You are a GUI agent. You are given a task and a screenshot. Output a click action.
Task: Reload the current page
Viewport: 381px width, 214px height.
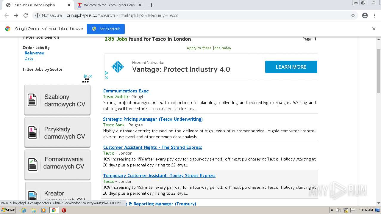coord(26,15)
